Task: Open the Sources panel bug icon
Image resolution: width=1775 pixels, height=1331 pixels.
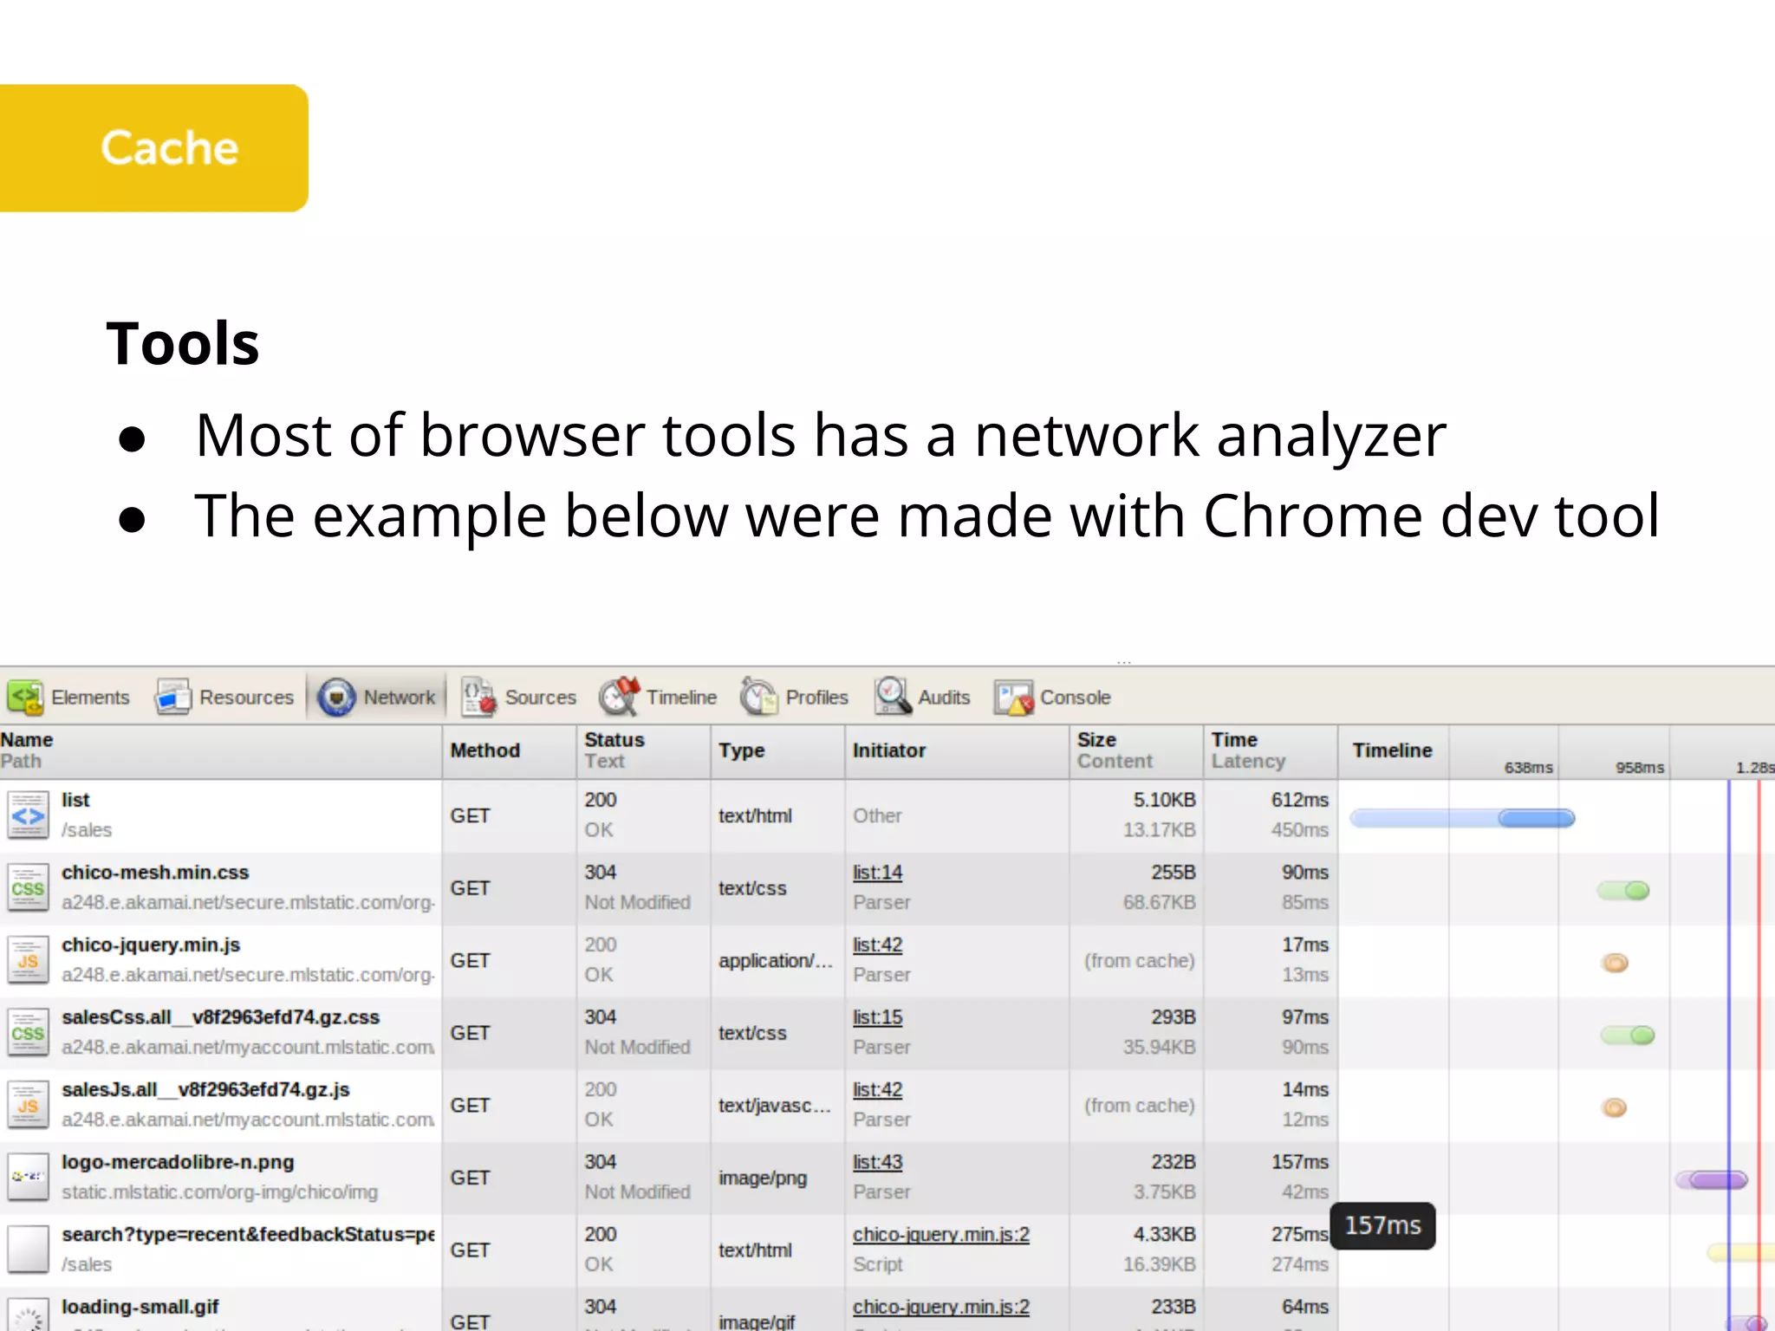Action: pos(478,697)
